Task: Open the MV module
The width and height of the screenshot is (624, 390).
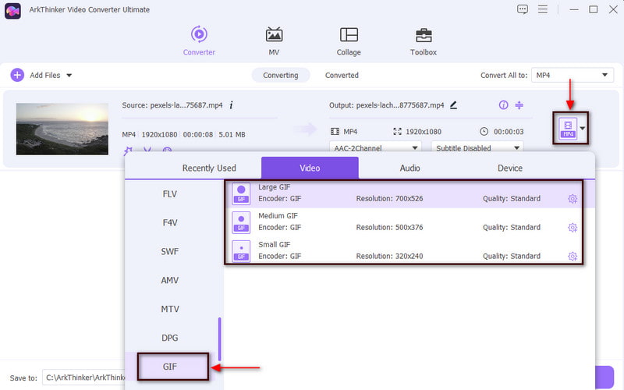Action: tap(274, 41)
